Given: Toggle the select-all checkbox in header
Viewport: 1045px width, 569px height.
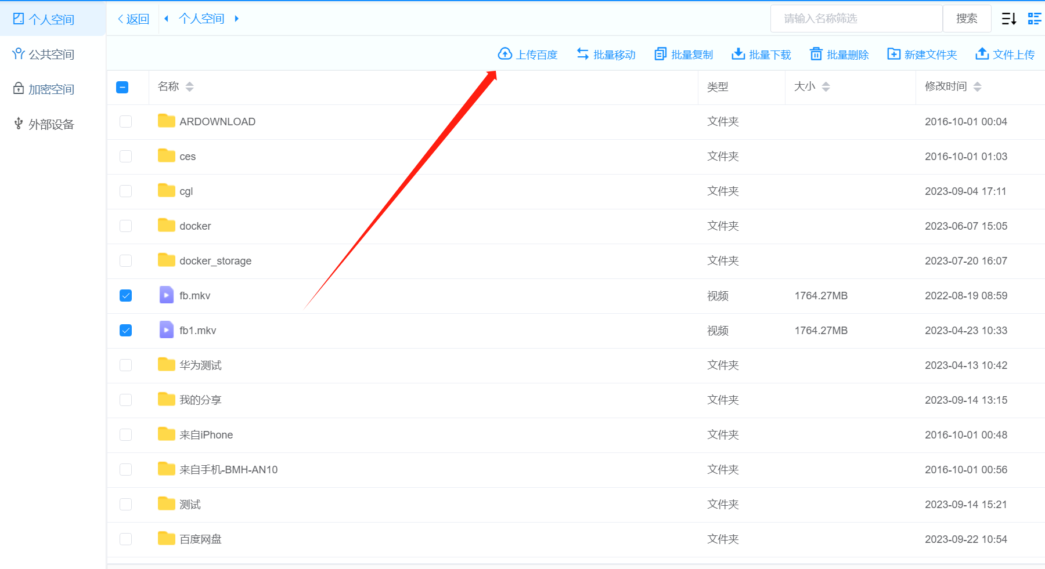Looking at the screenshot, I should point(122,87).
